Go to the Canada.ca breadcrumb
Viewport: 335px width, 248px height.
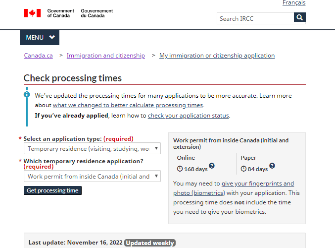click(38, 56)
